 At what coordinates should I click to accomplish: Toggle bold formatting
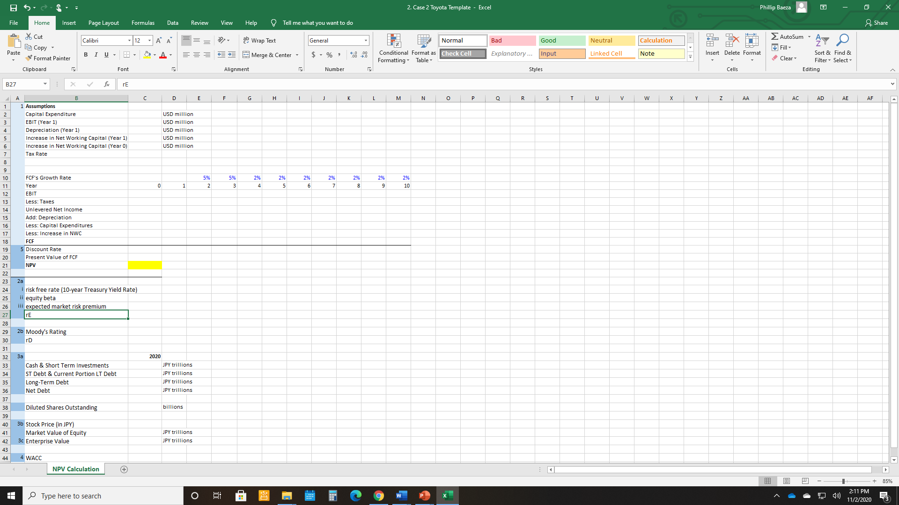tap(86, 55)
